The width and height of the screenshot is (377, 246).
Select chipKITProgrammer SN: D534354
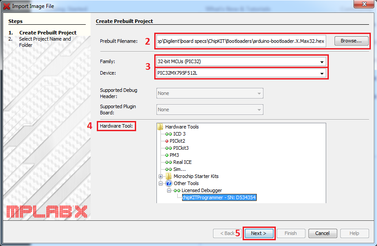point(219,197)
